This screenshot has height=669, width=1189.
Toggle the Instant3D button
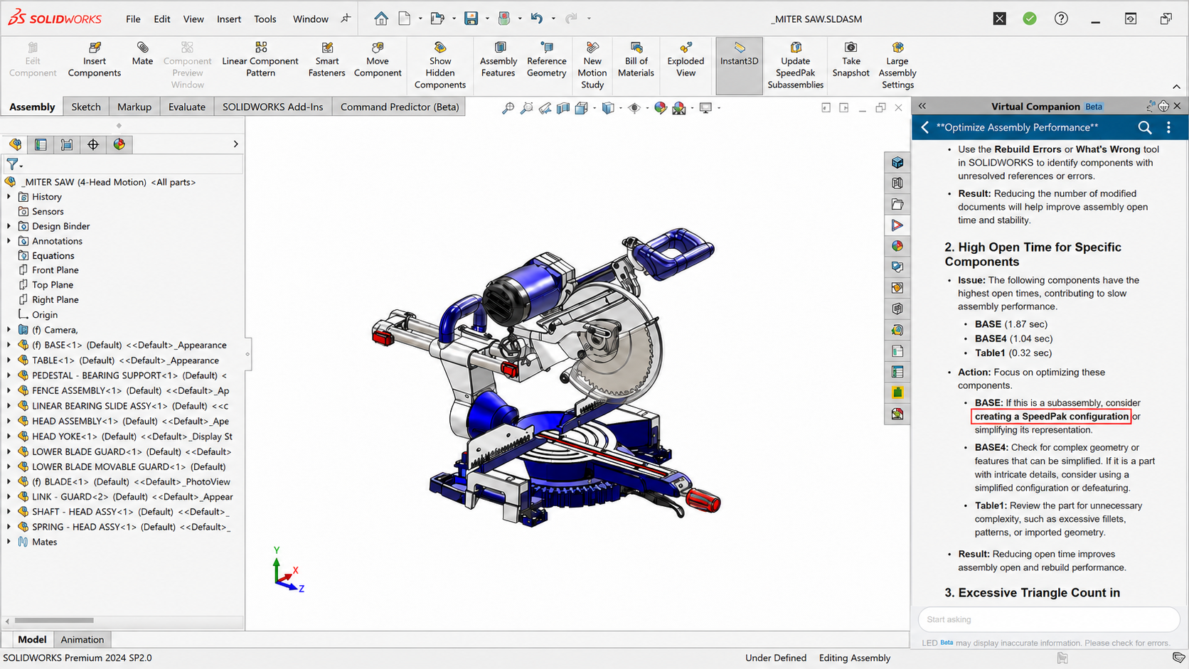(740, 65)
